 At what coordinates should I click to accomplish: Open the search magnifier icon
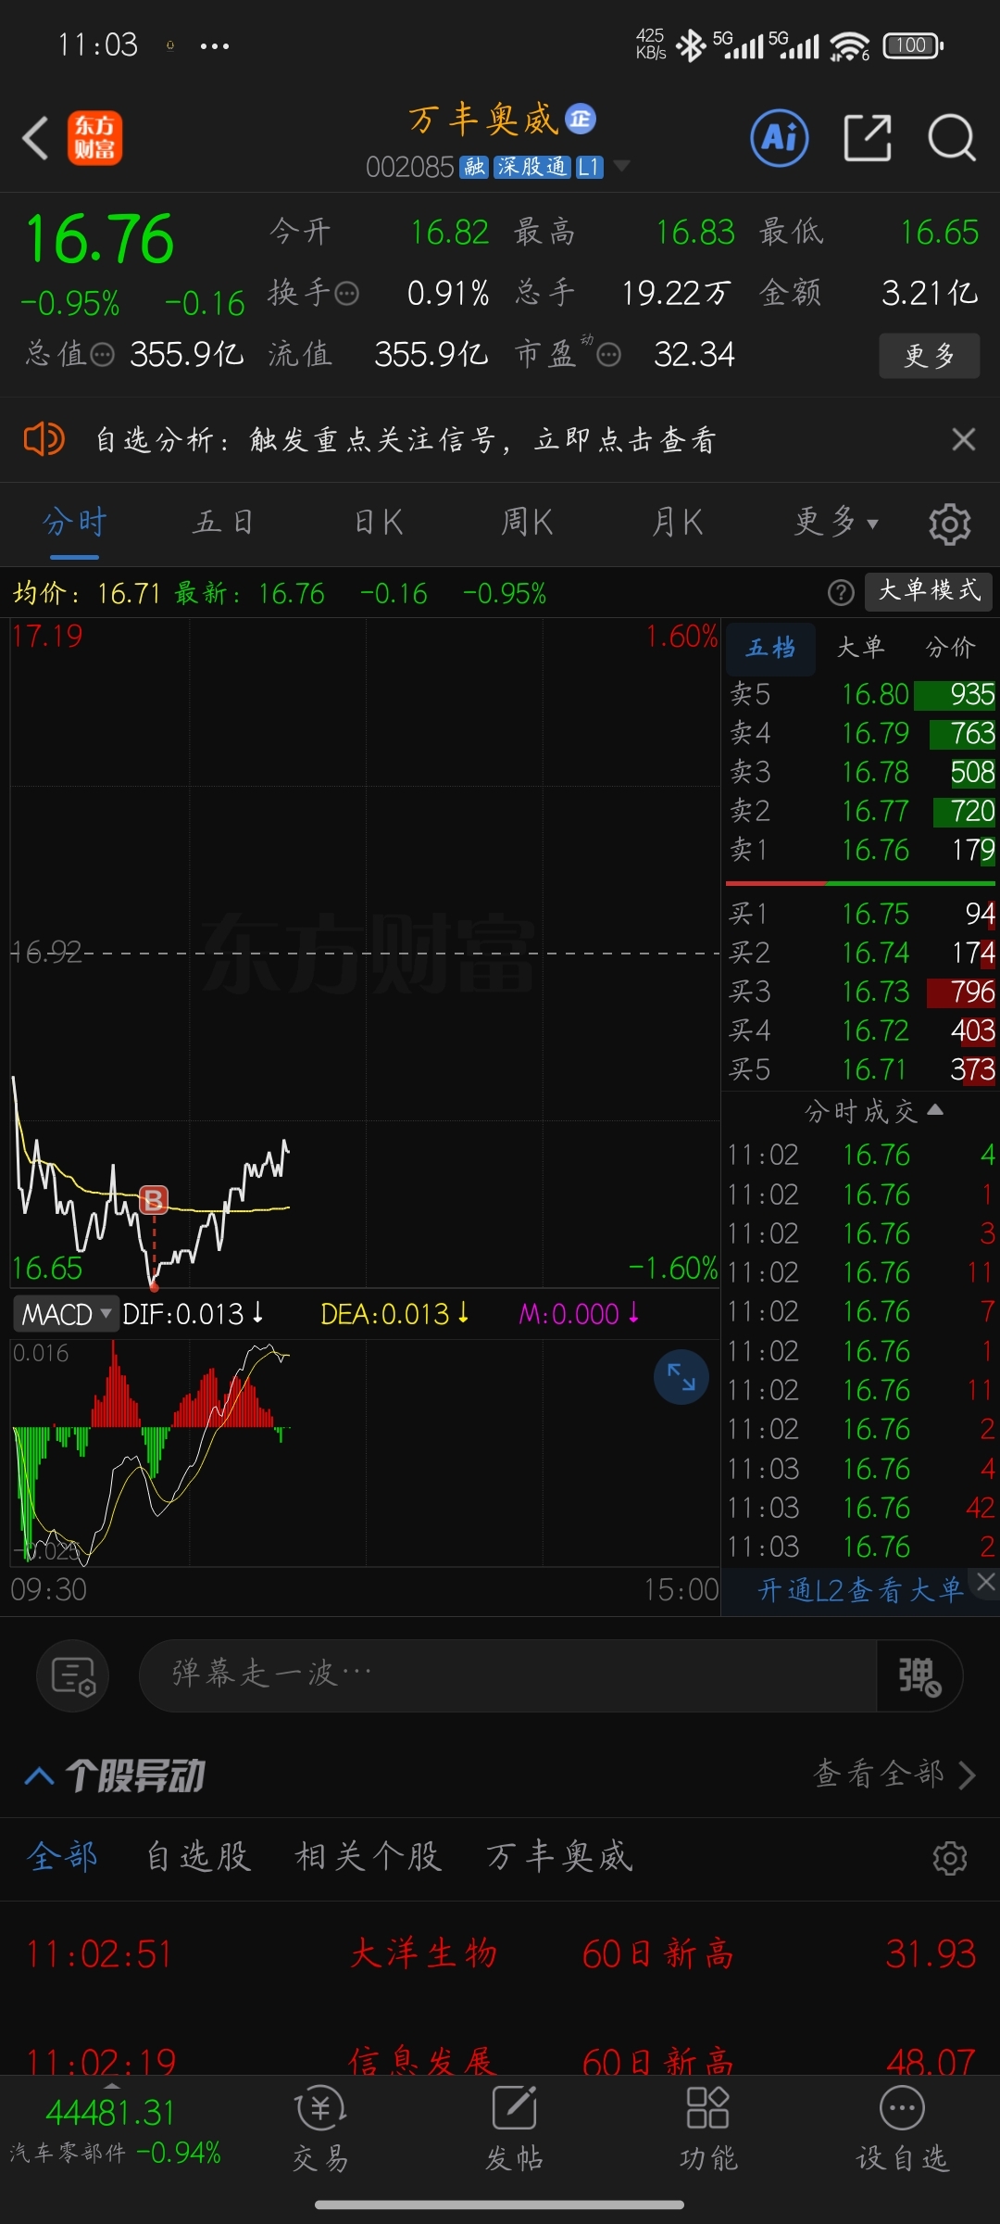click(952, 139)
